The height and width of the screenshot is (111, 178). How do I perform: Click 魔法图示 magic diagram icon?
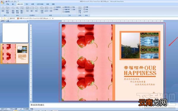[22, 10]
